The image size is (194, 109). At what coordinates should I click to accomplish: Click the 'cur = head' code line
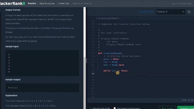110,62
